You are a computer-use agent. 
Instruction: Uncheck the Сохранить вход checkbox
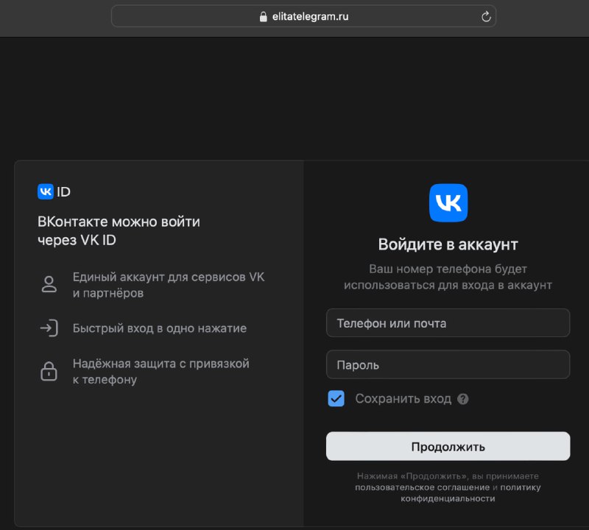click(x=336, y=398)
